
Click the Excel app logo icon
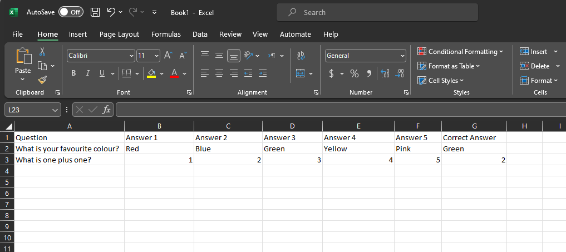(13, 12)
